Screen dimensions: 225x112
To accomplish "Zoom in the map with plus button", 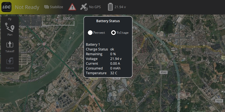I will click(26, 21).
